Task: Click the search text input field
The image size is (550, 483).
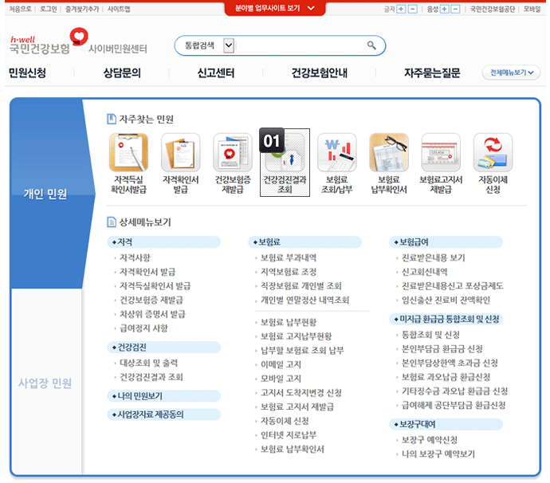Action: [300, 45]
